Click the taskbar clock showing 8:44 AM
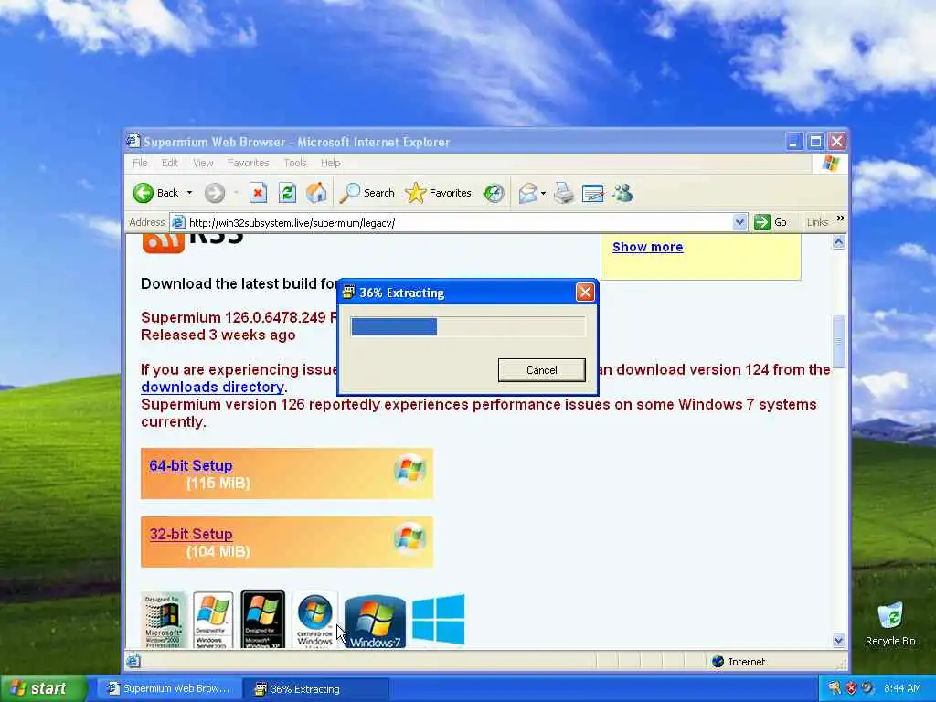 click(x=902, y=688)
